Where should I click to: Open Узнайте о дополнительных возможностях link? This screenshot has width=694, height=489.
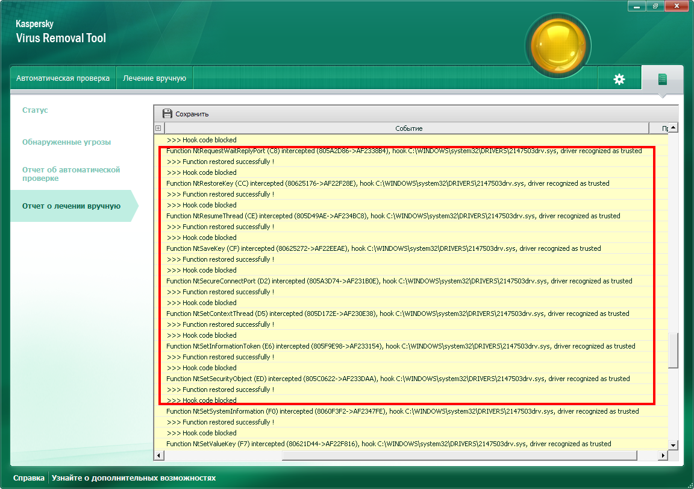[134, 478]
